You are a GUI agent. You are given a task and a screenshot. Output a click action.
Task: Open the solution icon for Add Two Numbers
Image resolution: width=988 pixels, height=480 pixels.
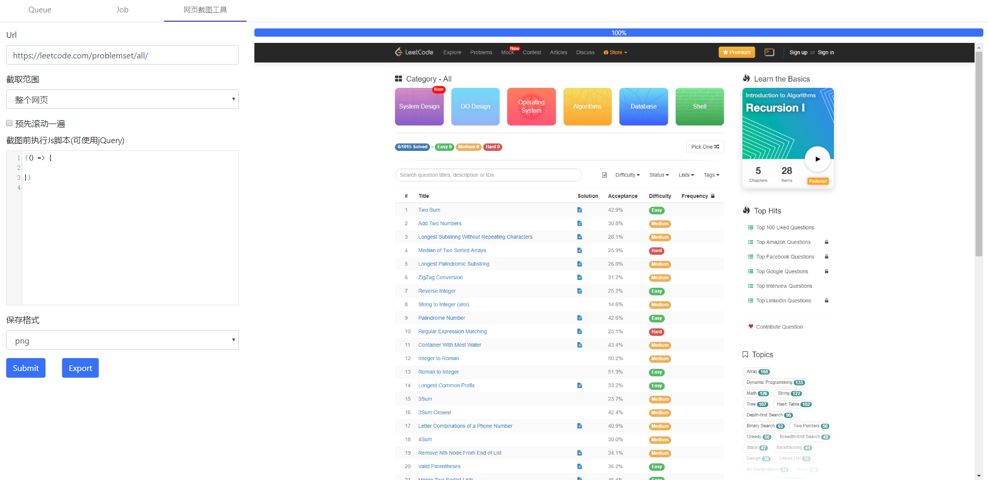point(580,223)
